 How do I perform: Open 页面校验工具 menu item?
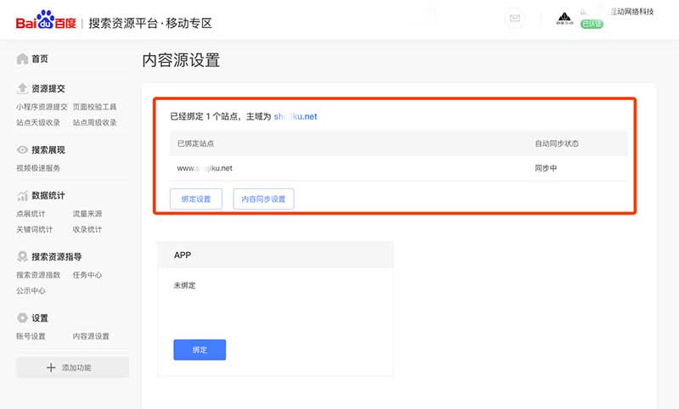tap(94, 107)
